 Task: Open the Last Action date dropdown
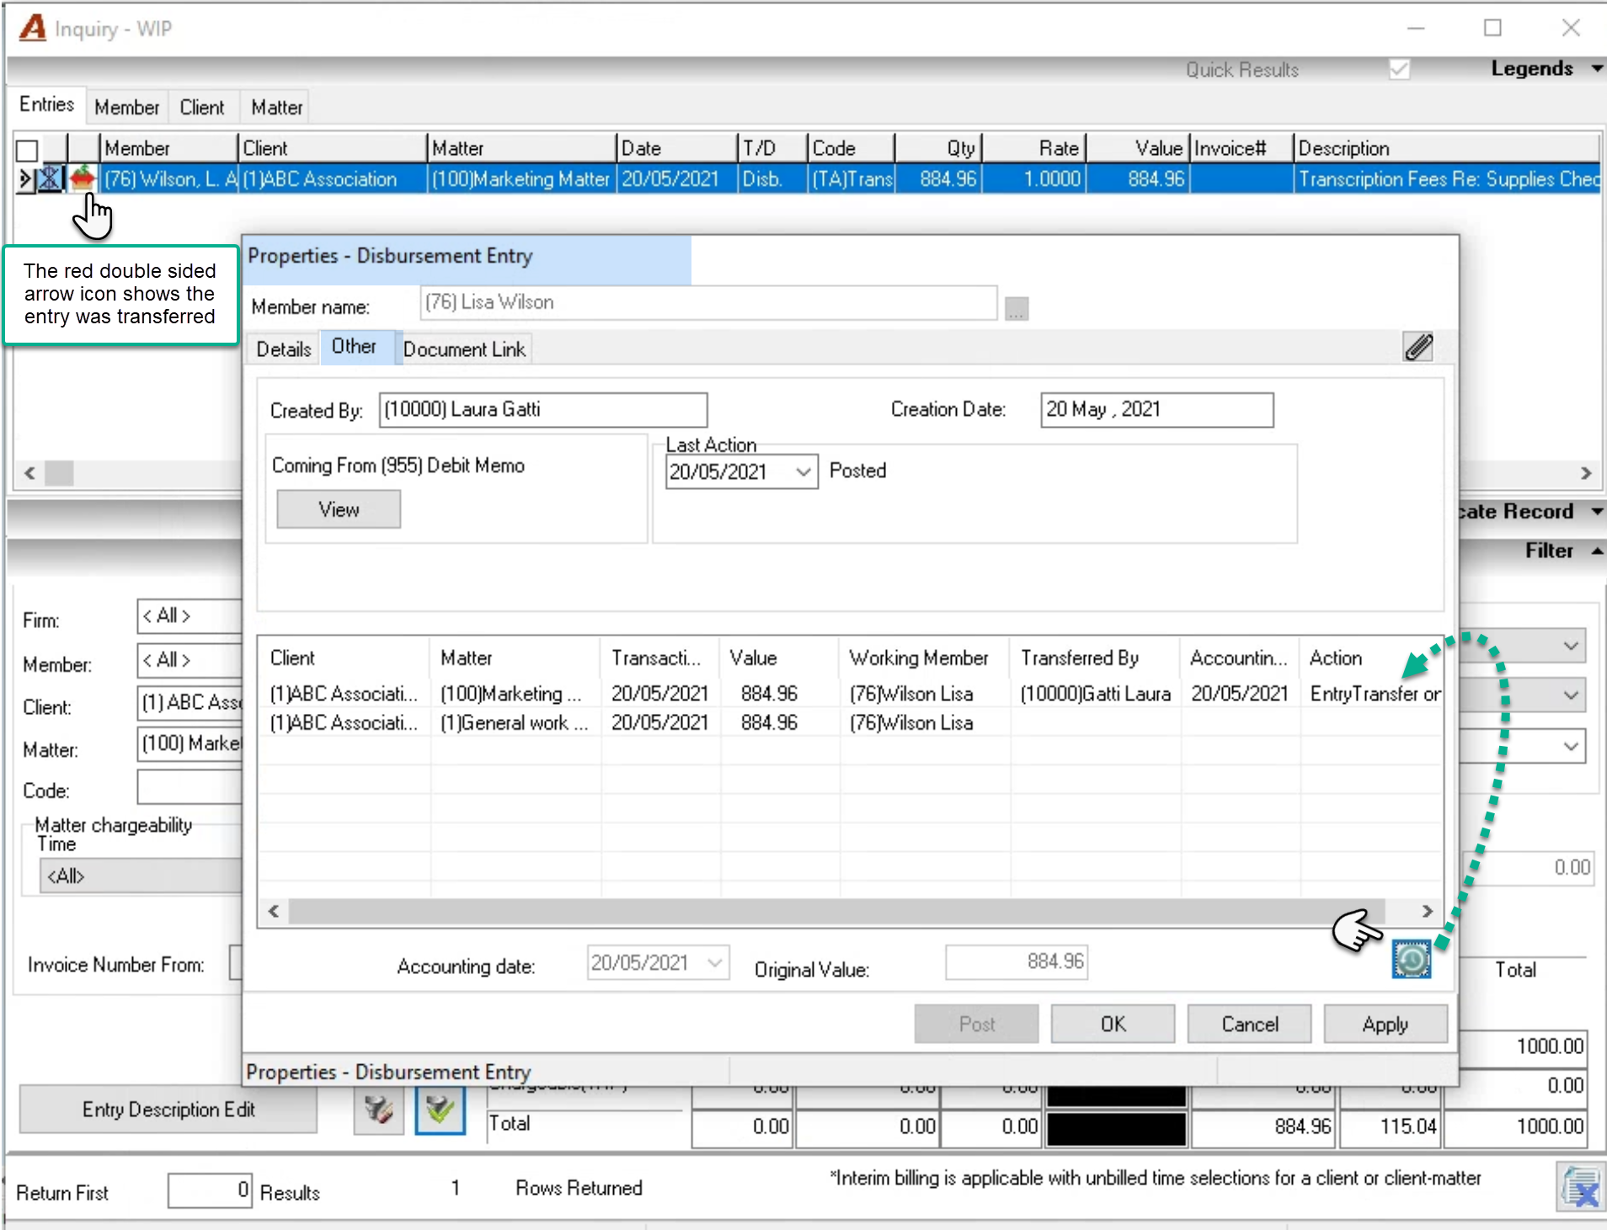(803, 471)
